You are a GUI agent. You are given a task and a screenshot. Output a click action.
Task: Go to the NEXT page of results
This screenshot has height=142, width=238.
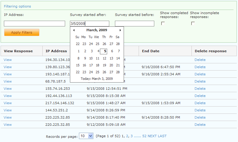[x=152, y=136]
